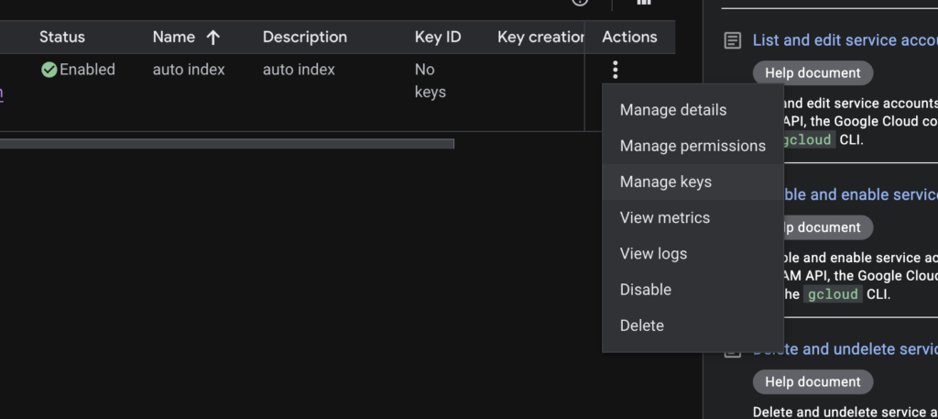Select View metrics menu entry
Screen dimensions: 938x419
664,217
